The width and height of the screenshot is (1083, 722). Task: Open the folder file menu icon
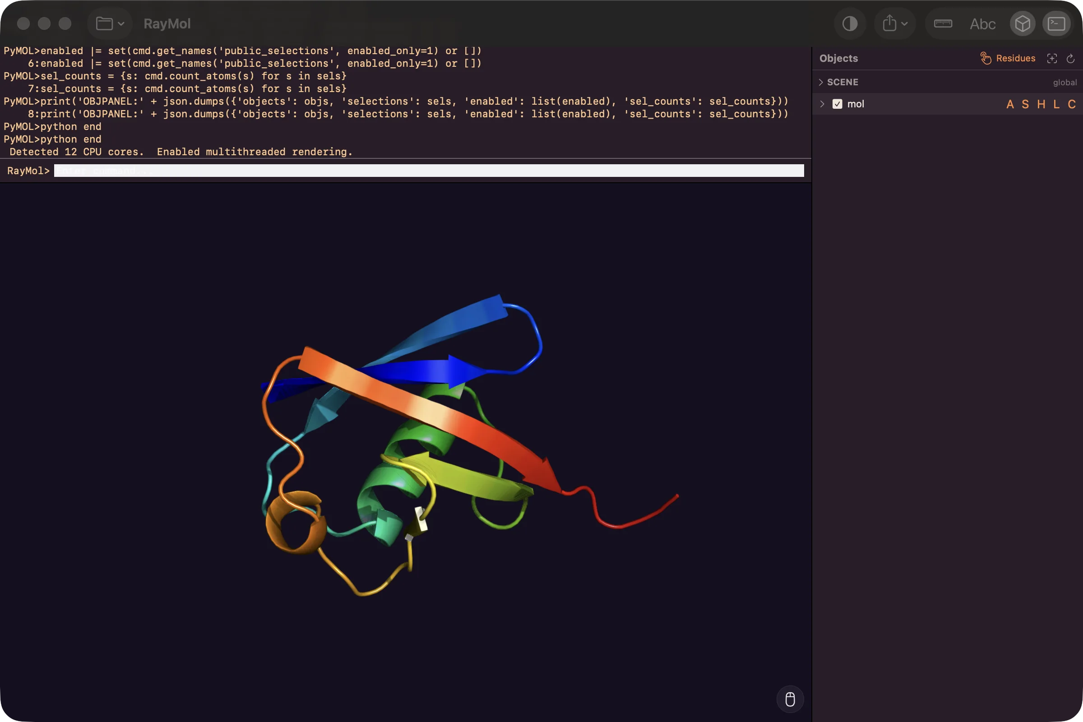point(110,23)
